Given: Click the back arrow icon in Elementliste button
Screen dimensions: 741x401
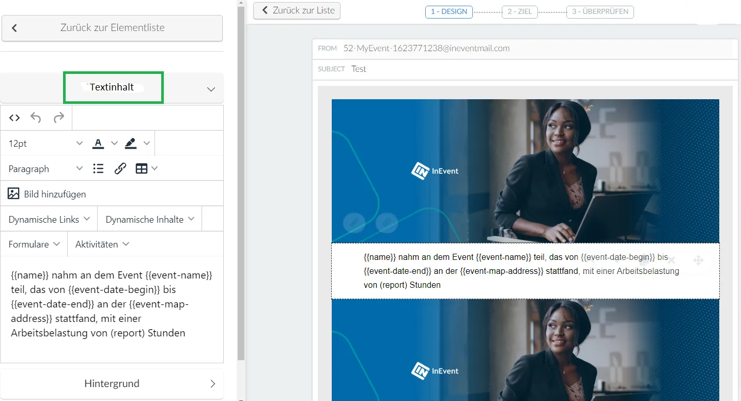Looking at the screenshot, I should tap(14, 28).
